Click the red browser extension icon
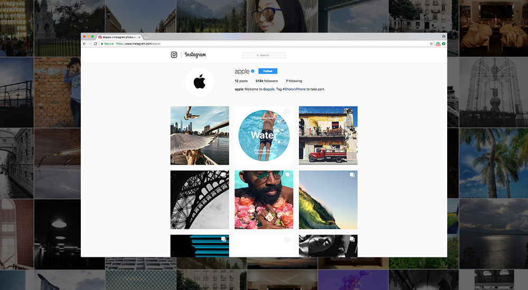This screenshot has width=528, height=290. [x=438, y=44]
